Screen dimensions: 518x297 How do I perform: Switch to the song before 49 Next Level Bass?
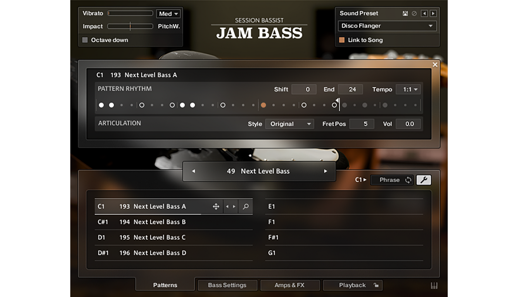[193, 171]
